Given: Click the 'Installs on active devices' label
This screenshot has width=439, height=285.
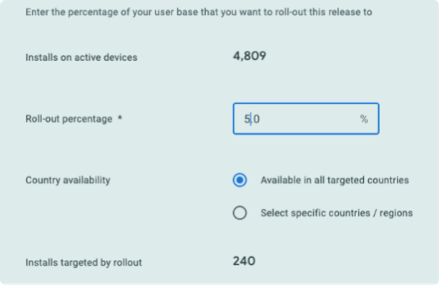Looking at the screenshot, I should 81,58.
